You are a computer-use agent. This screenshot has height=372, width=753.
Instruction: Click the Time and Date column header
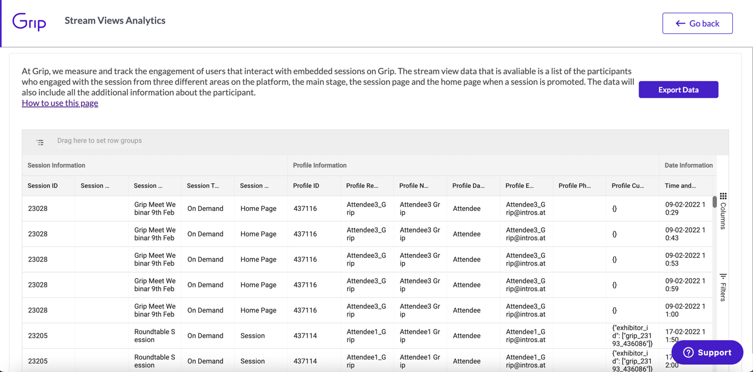pos(681,186)
